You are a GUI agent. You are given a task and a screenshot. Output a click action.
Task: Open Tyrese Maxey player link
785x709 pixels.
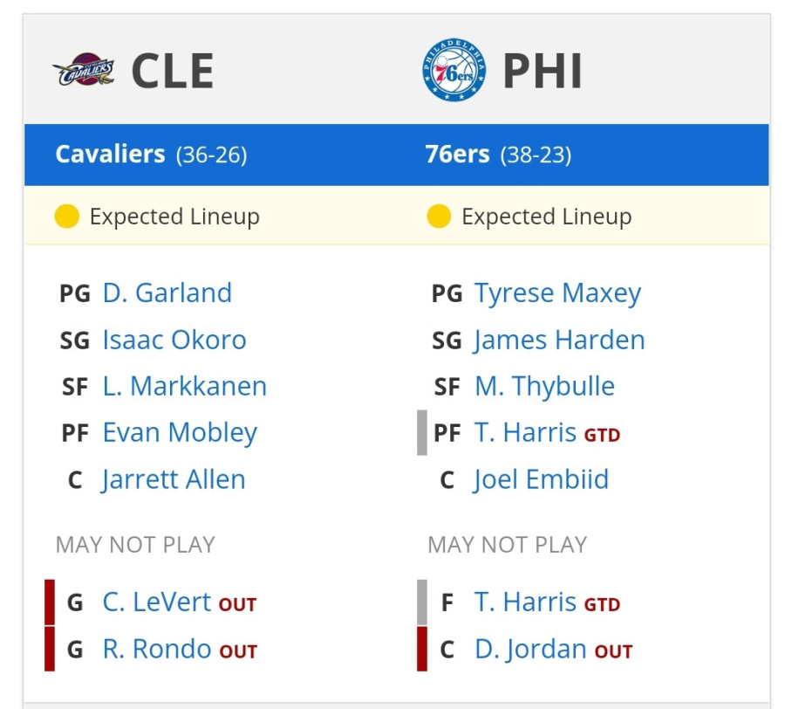[x=557, y=293]
